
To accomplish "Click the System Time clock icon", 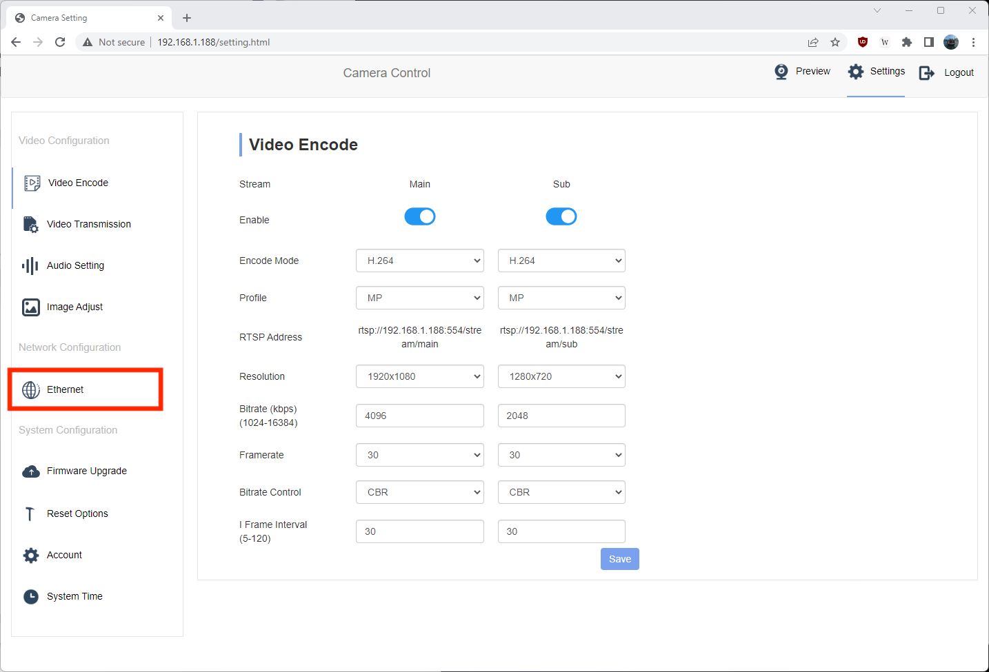I will (30, 597).
